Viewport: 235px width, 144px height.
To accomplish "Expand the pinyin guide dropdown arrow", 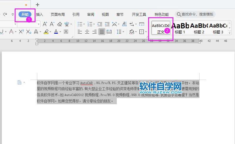I will 71,24.
